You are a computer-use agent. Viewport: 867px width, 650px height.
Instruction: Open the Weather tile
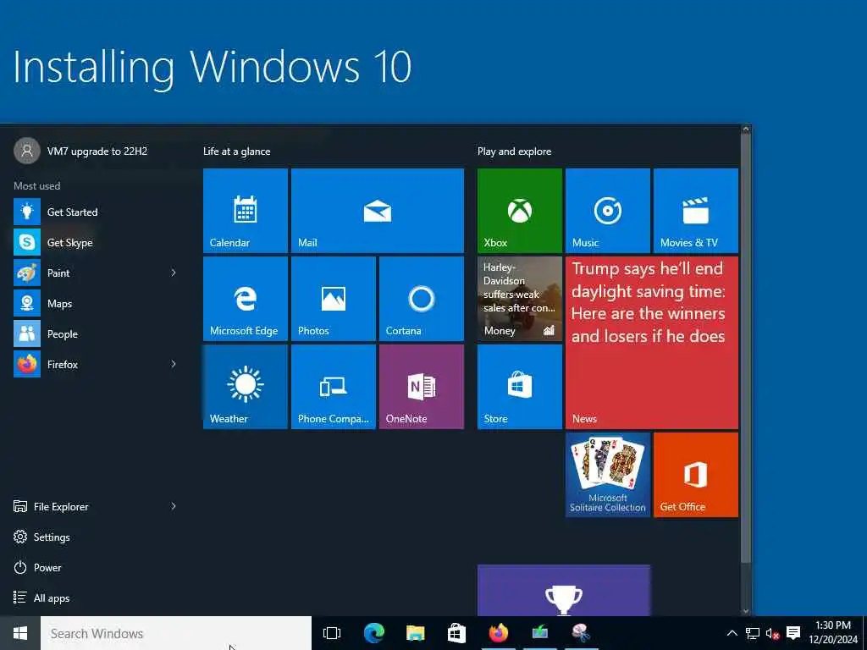(x=246, y=386)
